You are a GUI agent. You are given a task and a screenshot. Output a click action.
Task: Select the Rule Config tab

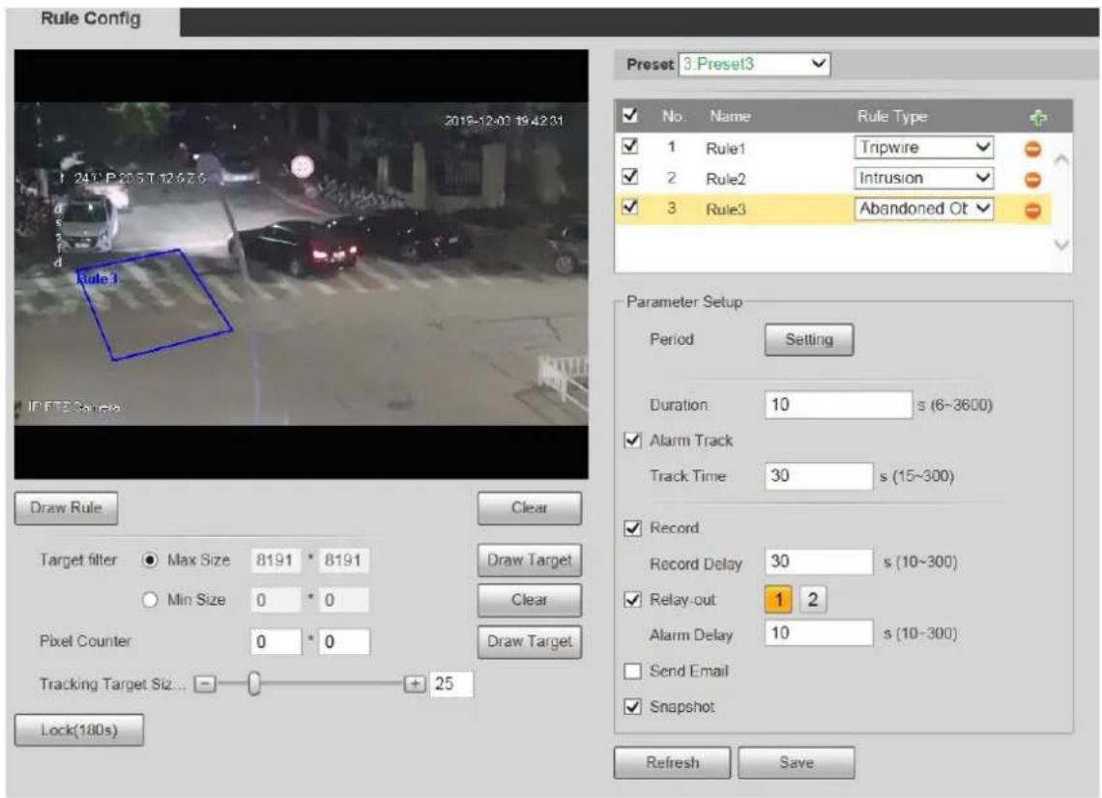click(91, 19)
